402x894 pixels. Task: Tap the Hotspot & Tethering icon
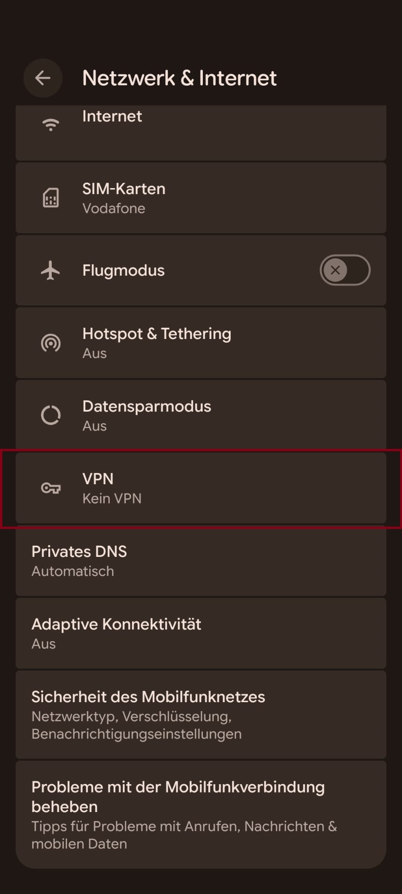pyautogui.click(x=50, y=343)
